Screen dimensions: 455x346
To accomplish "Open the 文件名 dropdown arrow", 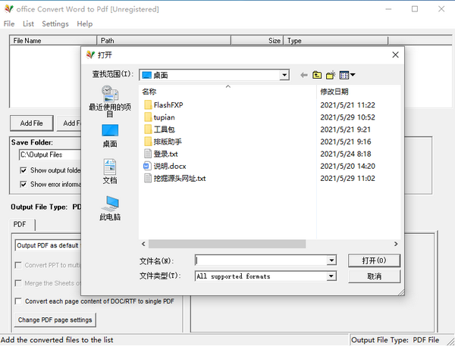I will 331,260.
